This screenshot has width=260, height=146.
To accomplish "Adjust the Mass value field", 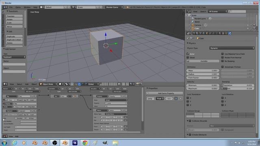I will 203,71.
